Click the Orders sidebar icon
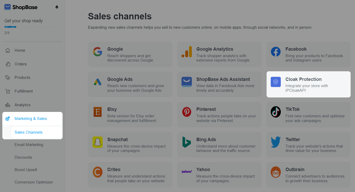355x192 pixels. [x=8, y=64]
